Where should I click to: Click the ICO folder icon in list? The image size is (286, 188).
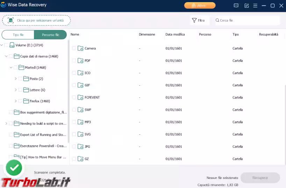[x=80, y=73]
